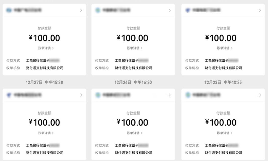Click merchant icon on the 12月26日 16:30 card

click(98, 95)
